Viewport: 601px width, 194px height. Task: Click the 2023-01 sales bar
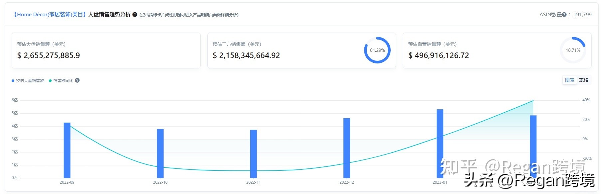[440, 144]
